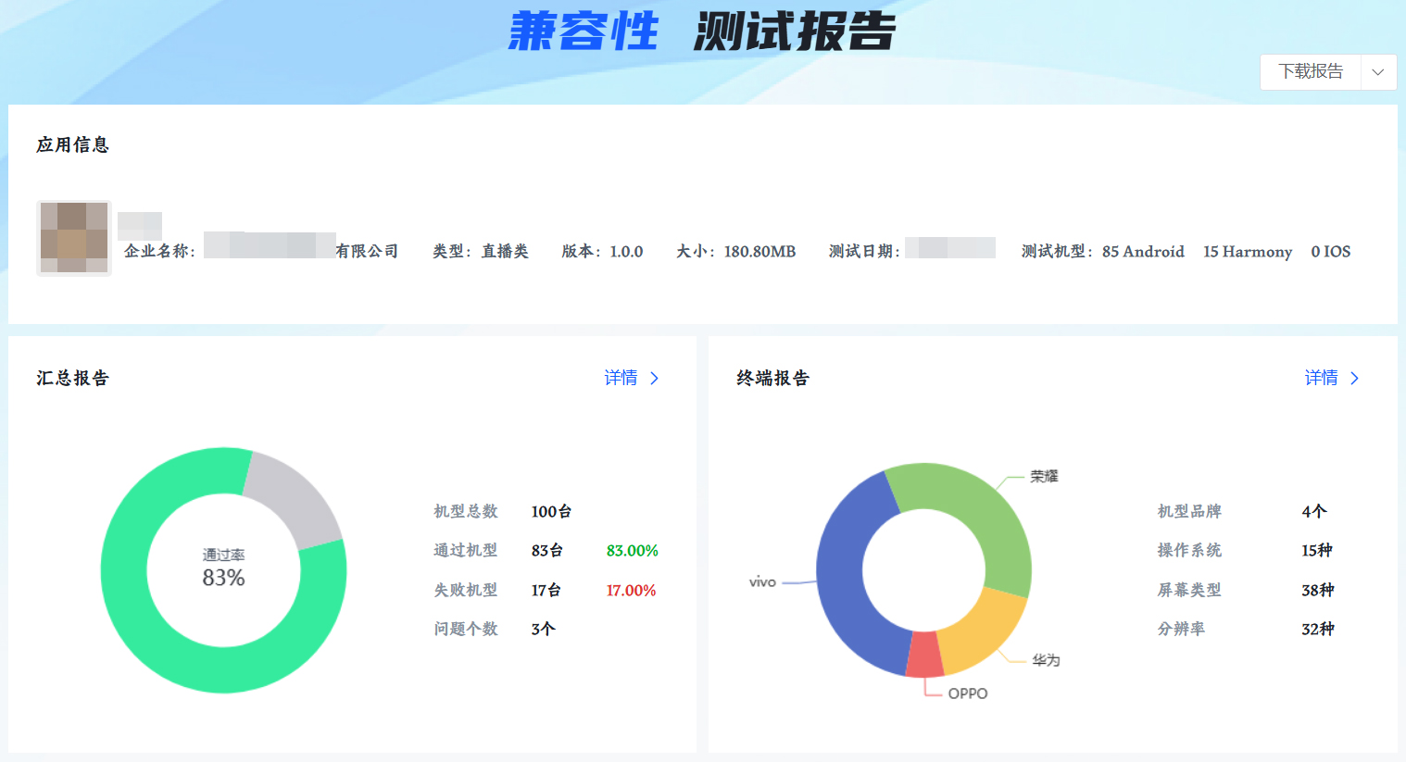Open 汇总报告 详情 link
Image resolution: width=1406 pixels, height=762 pixels.
pos(621,378)
